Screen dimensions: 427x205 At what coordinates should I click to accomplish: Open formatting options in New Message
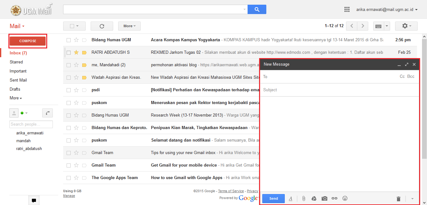click(290, 198)
